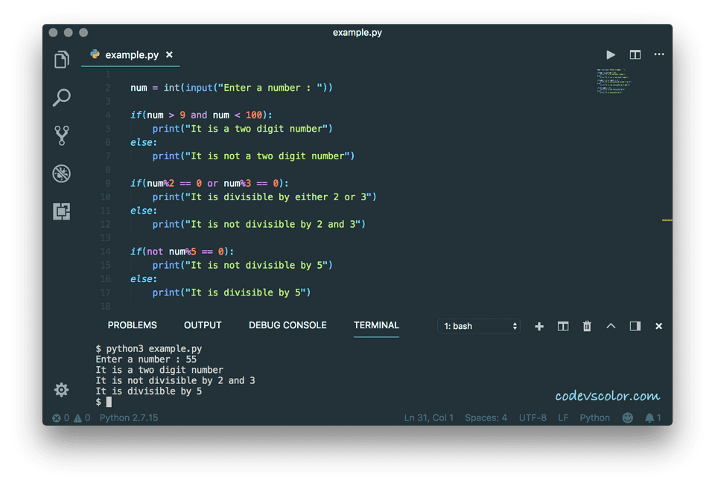This screenshot has width=715, height=486.
Task: Click 'Spaces: 4' to change indentation
Action: 486,418
